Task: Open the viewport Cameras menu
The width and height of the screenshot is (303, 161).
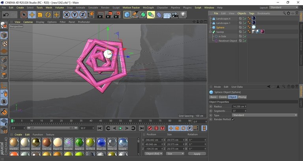Action: pyautogui.click(x=28, y=22)
